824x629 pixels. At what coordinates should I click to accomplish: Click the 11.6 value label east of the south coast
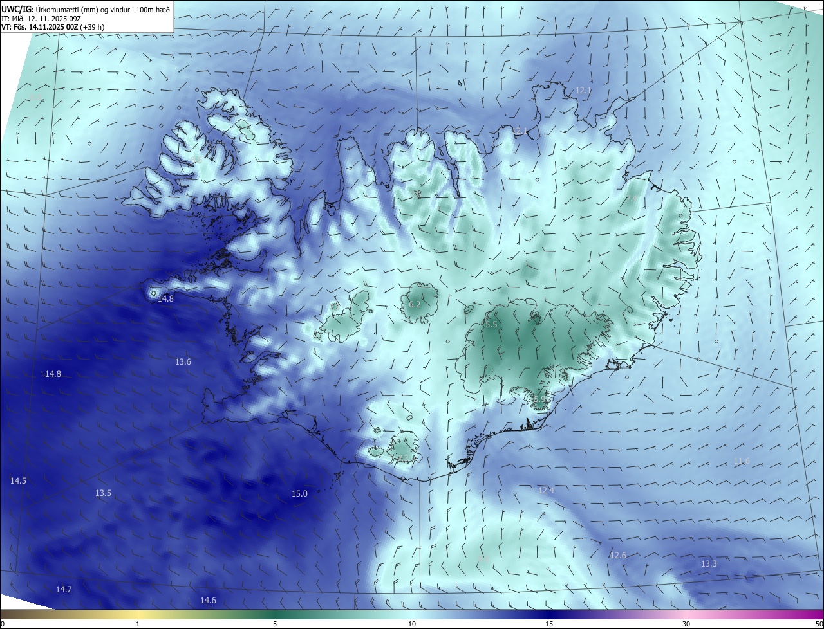pos(742,461)
